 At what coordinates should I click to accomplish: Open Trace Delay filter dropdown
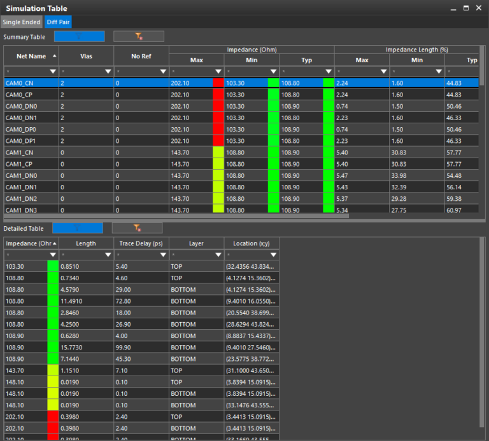coord(162,255)
